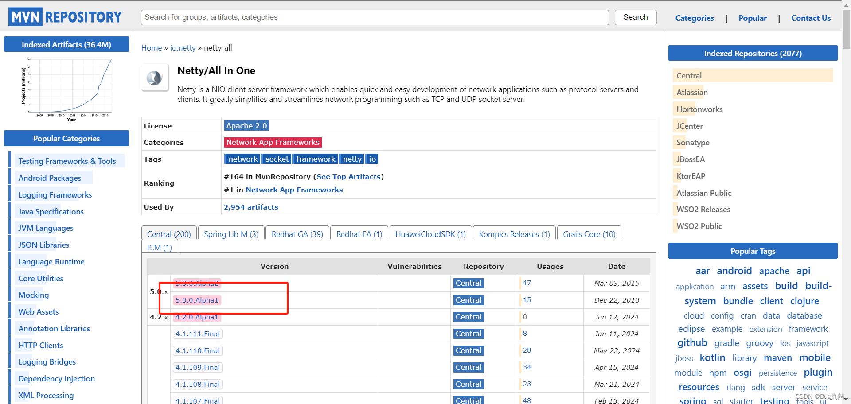The width and height of the screenshot is (851, 404).
Task: Open Testing Frameworks & Tools category
Action: tap(67, 161)
